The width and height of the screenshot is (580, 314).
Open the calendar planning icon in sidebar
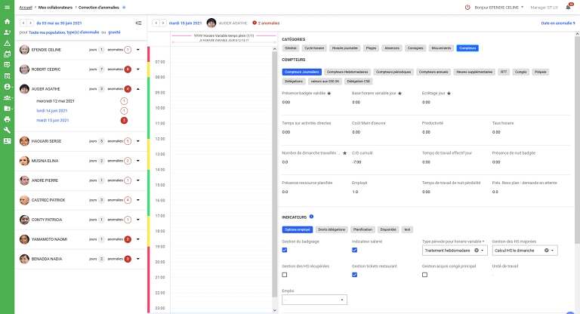pos(7,54)
